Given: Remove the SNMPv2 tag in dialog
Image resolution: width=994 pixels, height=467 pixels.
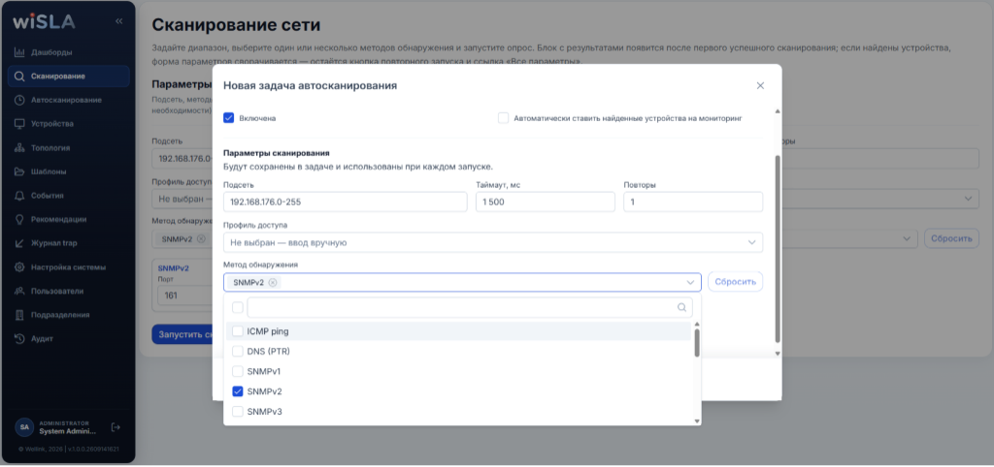Looking at the screenshot, I should [x=273, y=282].
